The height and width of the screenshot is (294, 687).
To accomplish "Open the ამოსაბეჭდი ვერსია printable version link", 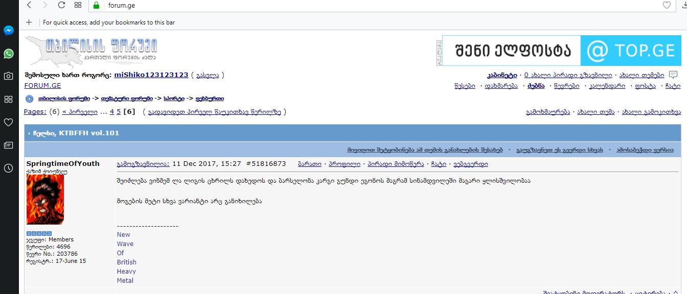I will [645, 150].
